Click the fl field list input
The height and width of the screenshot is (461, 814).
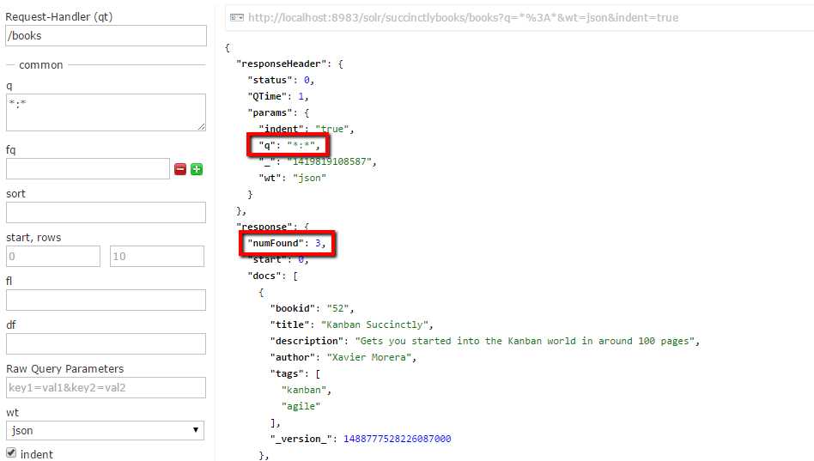(x=106, y=300)
